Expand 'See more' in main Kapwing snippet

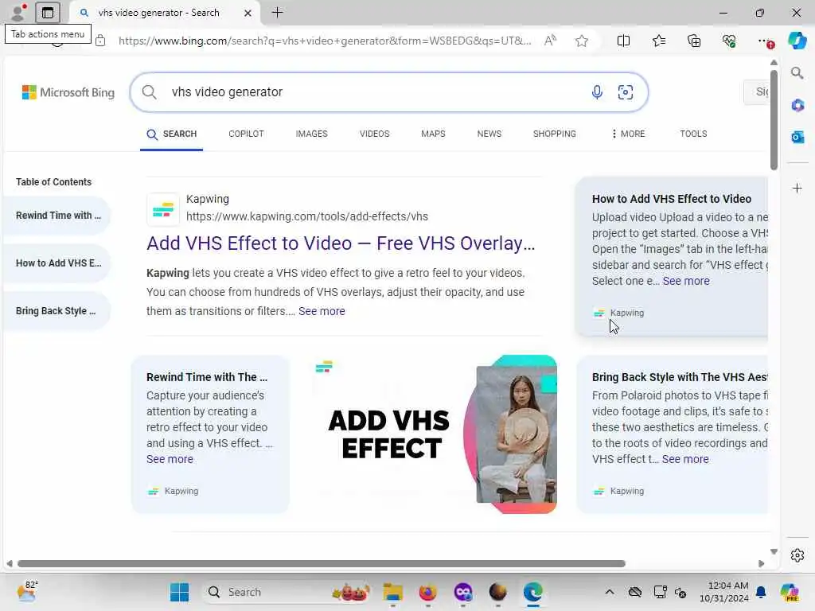[x=322, y=311]
